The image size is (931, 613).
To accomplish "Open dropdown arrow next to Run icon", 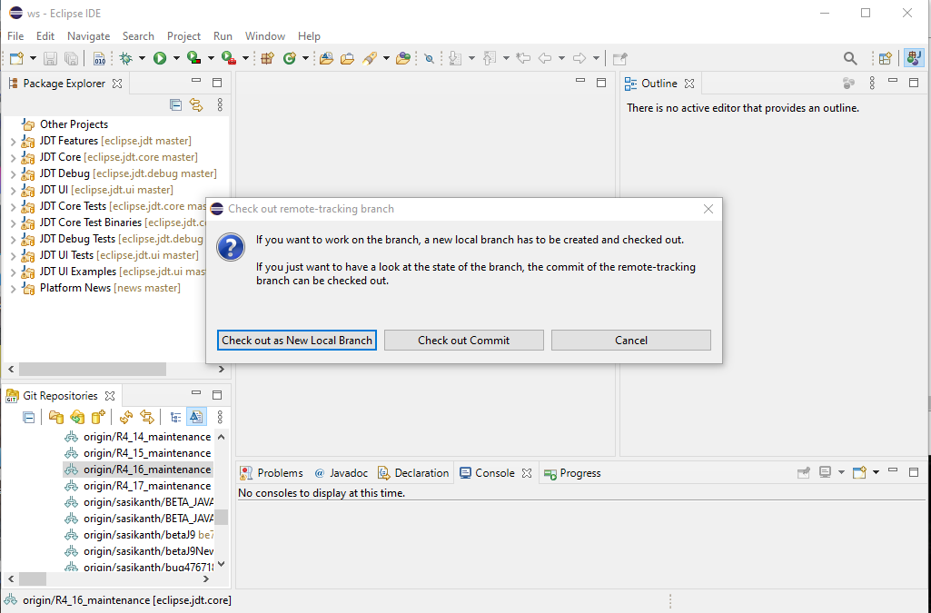I will coord(176,58).
